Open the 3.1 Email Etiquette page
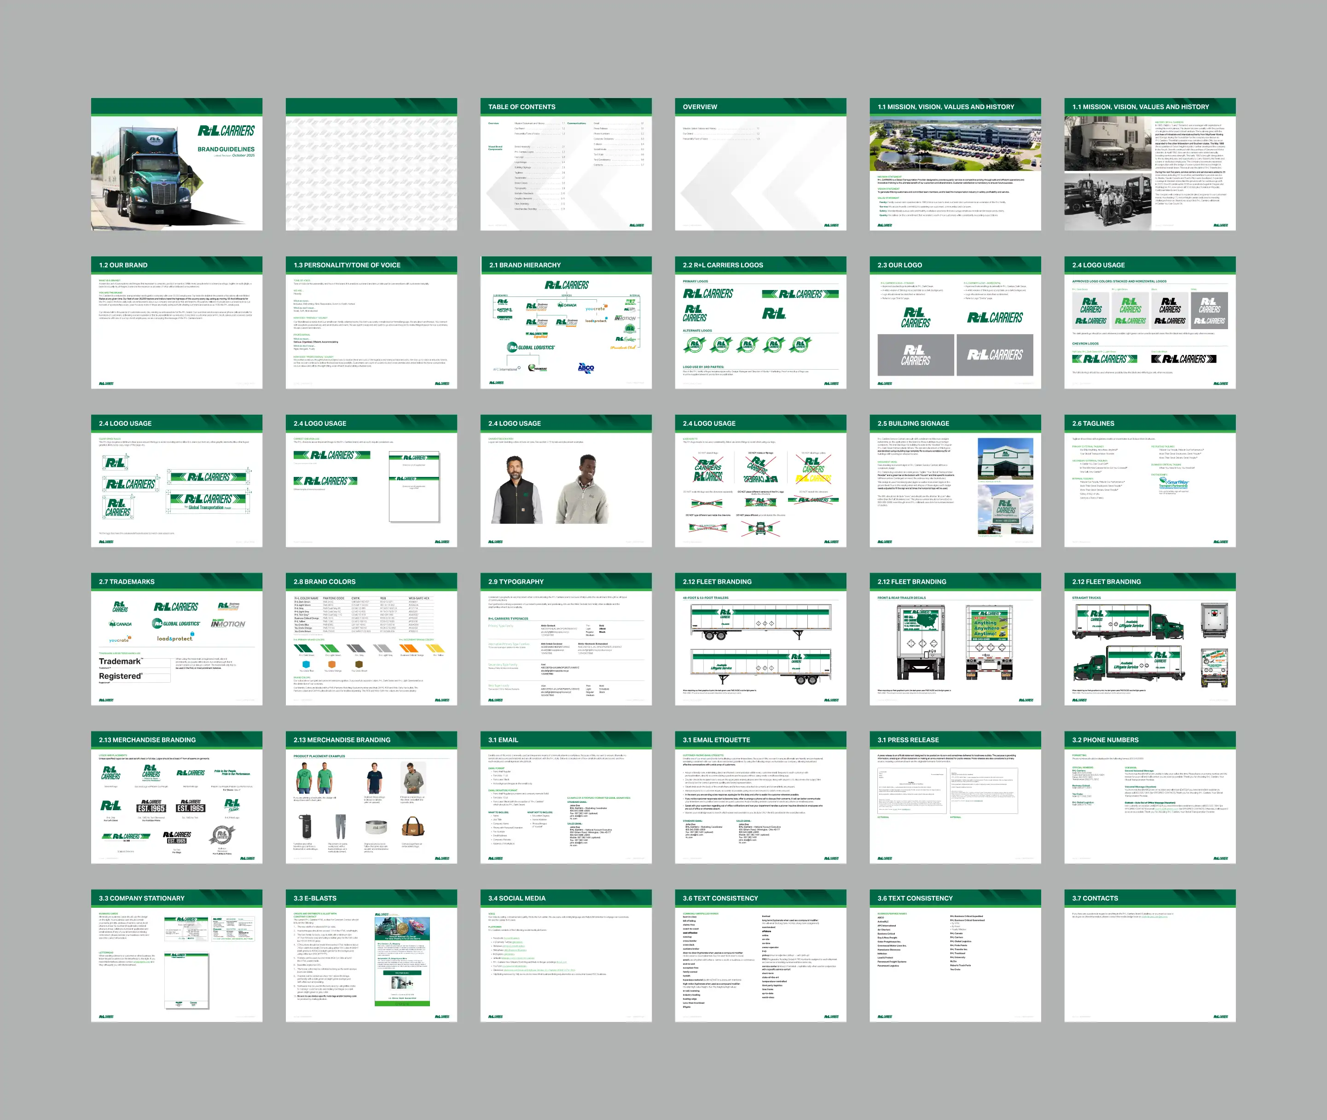The height and width of the screenshot is (1120, 1327). 760,797
